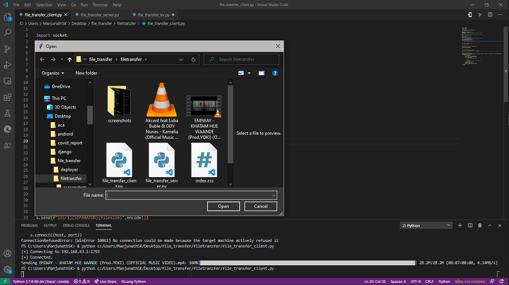This screenshot has width=509, height=285.
Task: Click the Search filetranzfer box
Action: click(241, 60)
